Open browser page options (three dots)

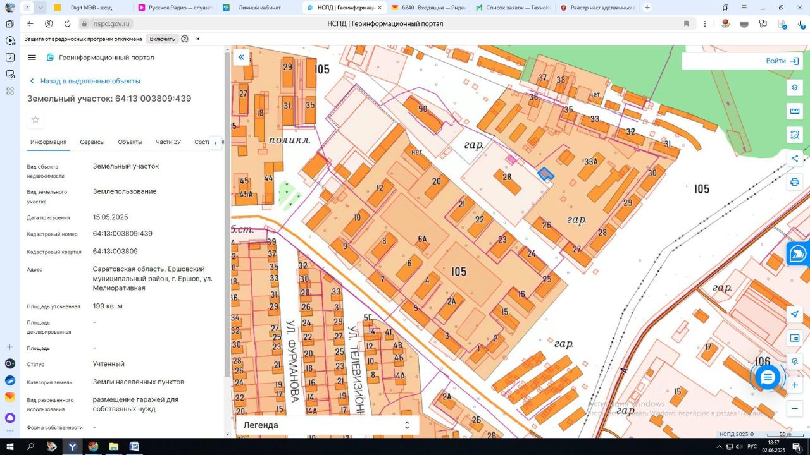click(x=705, y=23)
